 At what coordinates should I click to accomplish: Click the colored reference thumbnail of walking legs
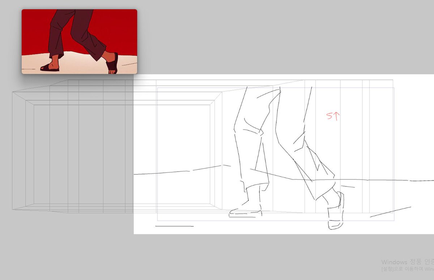pyautogui.click(x=79, y=42)
